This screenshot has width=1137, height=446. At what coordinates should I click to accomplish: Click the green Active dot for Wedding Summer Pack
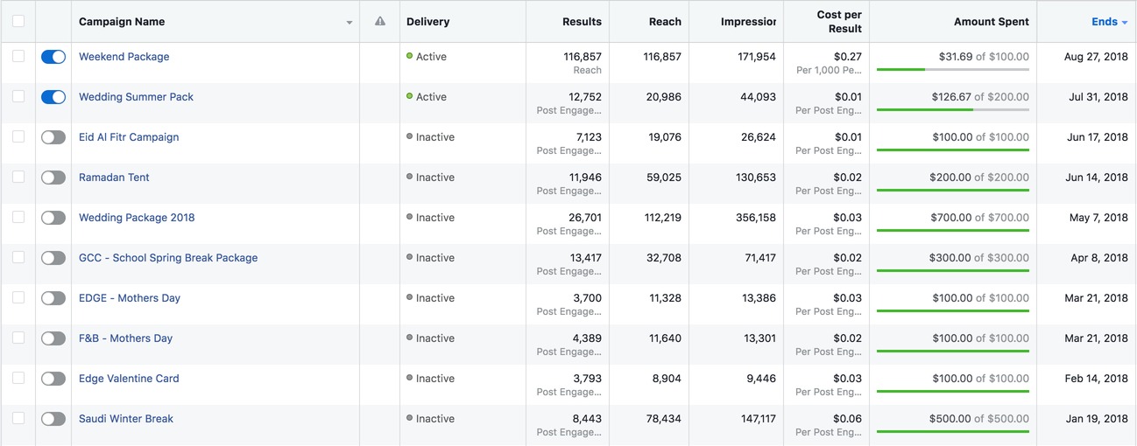coord(409,96)
